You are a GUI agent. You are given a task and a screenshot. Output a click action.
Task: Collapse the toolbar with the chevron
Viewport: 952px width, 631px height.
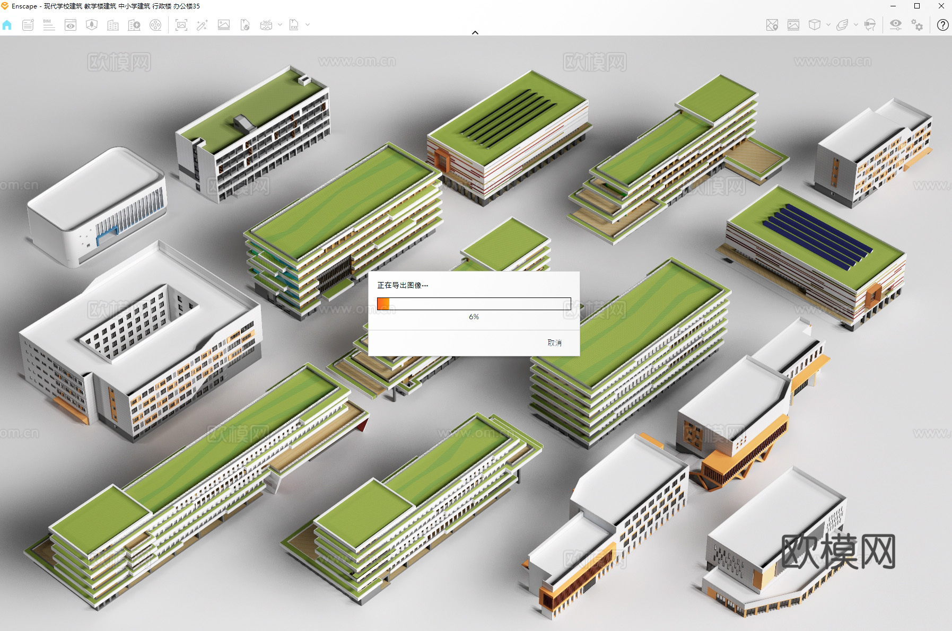click(475, 32)
